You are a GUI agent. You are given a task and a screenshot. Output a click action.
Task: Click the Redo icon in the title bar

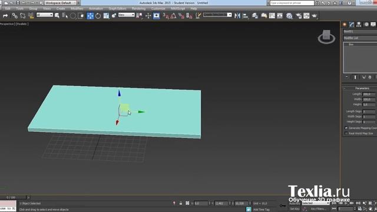(x=32, y=3)
